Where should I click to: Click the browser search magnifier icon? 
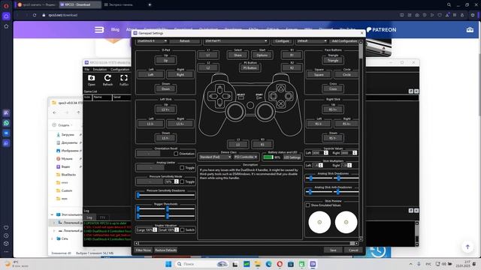point(449,4)
